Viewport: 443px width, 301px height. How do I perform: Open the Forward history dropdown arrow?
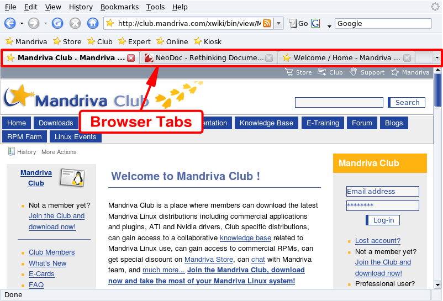click(x=45, y=24)
